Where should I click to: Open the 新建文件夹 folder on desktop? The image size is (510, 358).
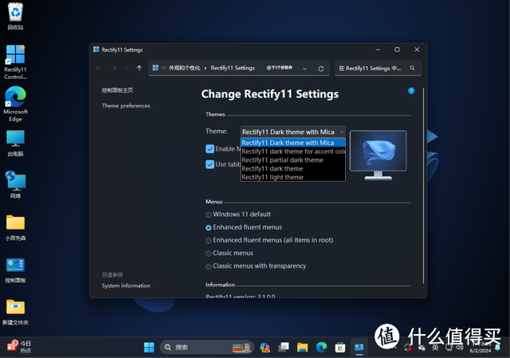(15, 312)
